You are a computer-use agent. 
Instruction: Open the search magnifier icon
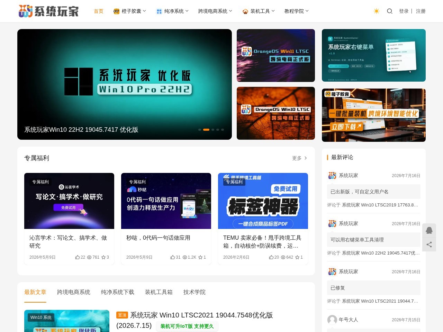[389, 11]
